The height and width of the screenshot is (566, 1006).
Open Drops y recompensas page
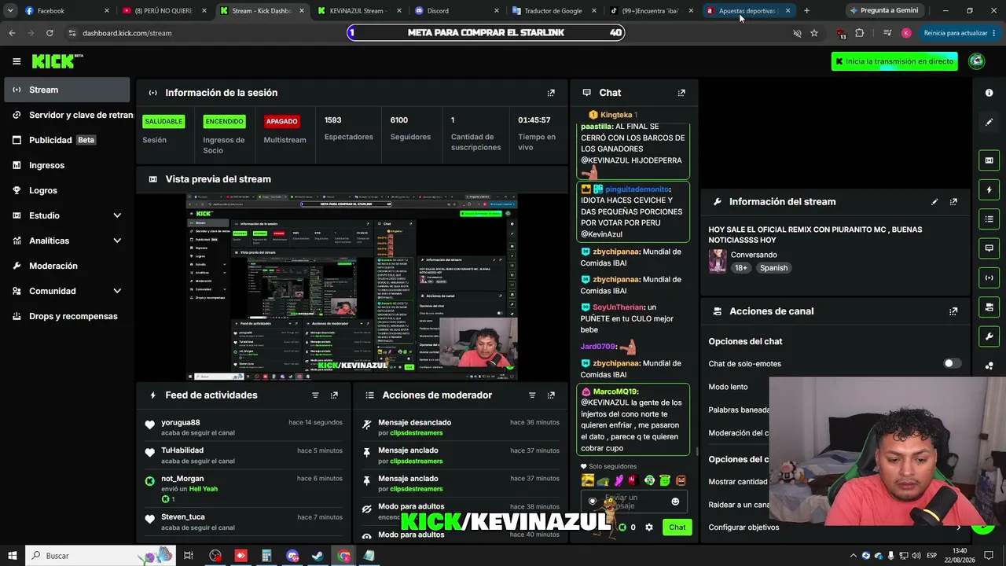click(x=67, y=316)
